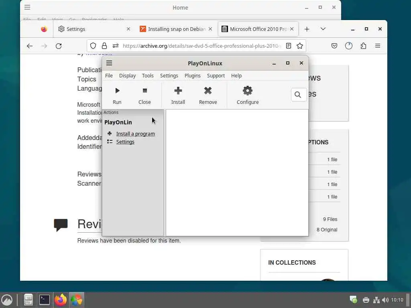Image resolution: width=411 pixels, height=308 pixels.
Task: Open the Tools menu
Action: point(148,76)
